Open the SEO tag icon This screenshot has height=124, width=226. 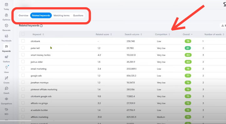coord(6,109)
